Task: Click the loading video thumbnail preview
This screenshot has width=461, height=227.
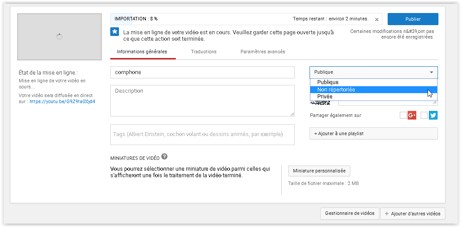Action: tap(59, 37)
